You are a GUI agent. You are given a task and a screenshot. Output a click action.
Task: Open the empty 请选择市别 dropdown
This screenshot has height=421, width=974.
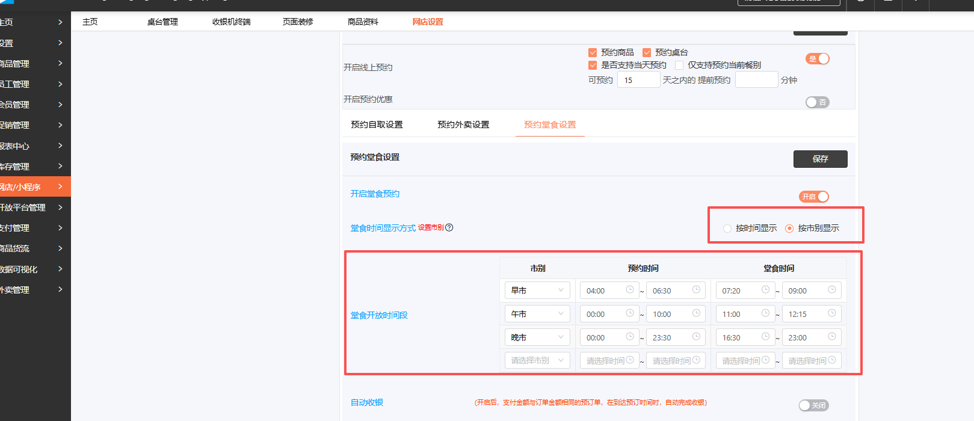537,360
